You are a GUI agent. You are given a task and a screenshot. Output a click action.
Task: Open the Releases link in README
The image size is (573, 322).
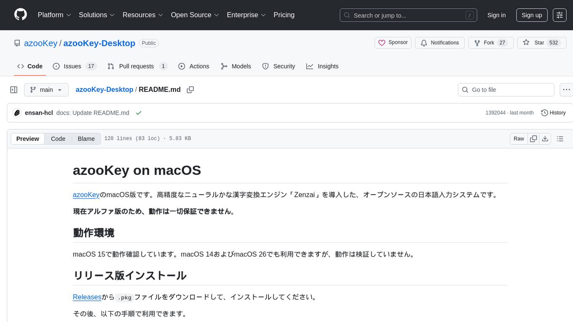pyautogui.click(x=87, y=297)
